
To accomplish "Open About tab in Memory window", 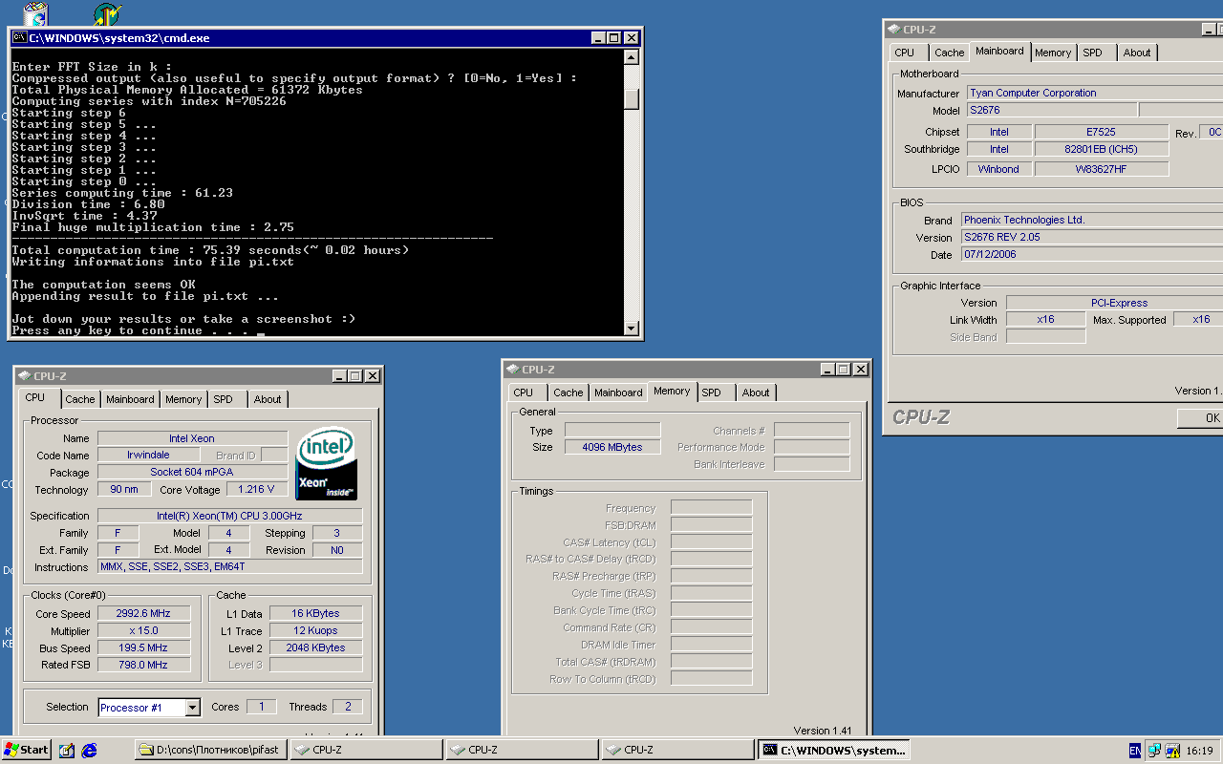I will tap(756, 393).
